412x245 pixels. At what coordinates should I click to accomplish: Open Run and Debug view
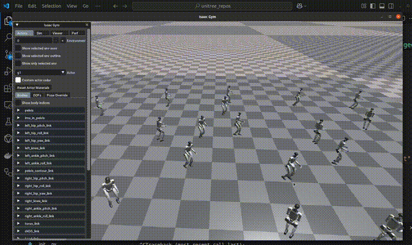pos(8,71)
